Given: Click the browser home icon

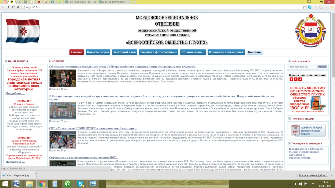Looking at the screenshot, I should click(x=18, y=7).
